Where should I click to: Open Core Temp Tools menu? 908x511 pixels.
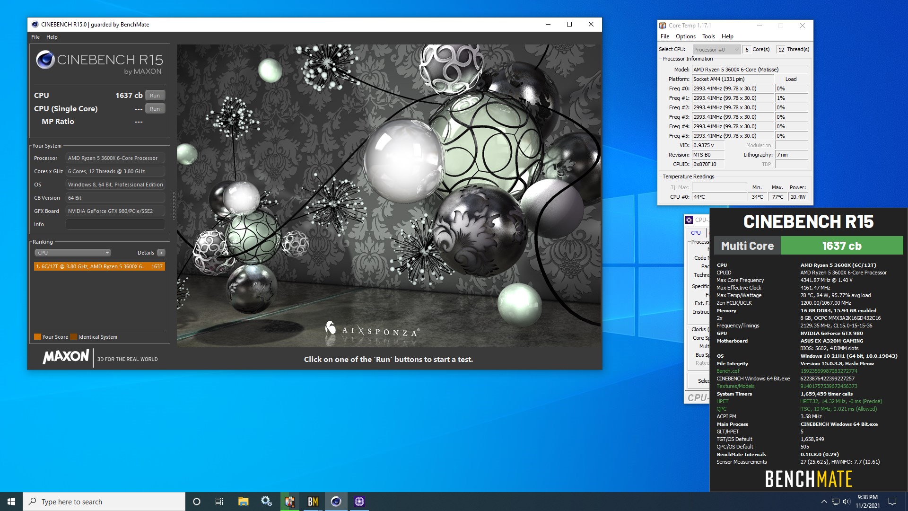[x=708, y=36]
